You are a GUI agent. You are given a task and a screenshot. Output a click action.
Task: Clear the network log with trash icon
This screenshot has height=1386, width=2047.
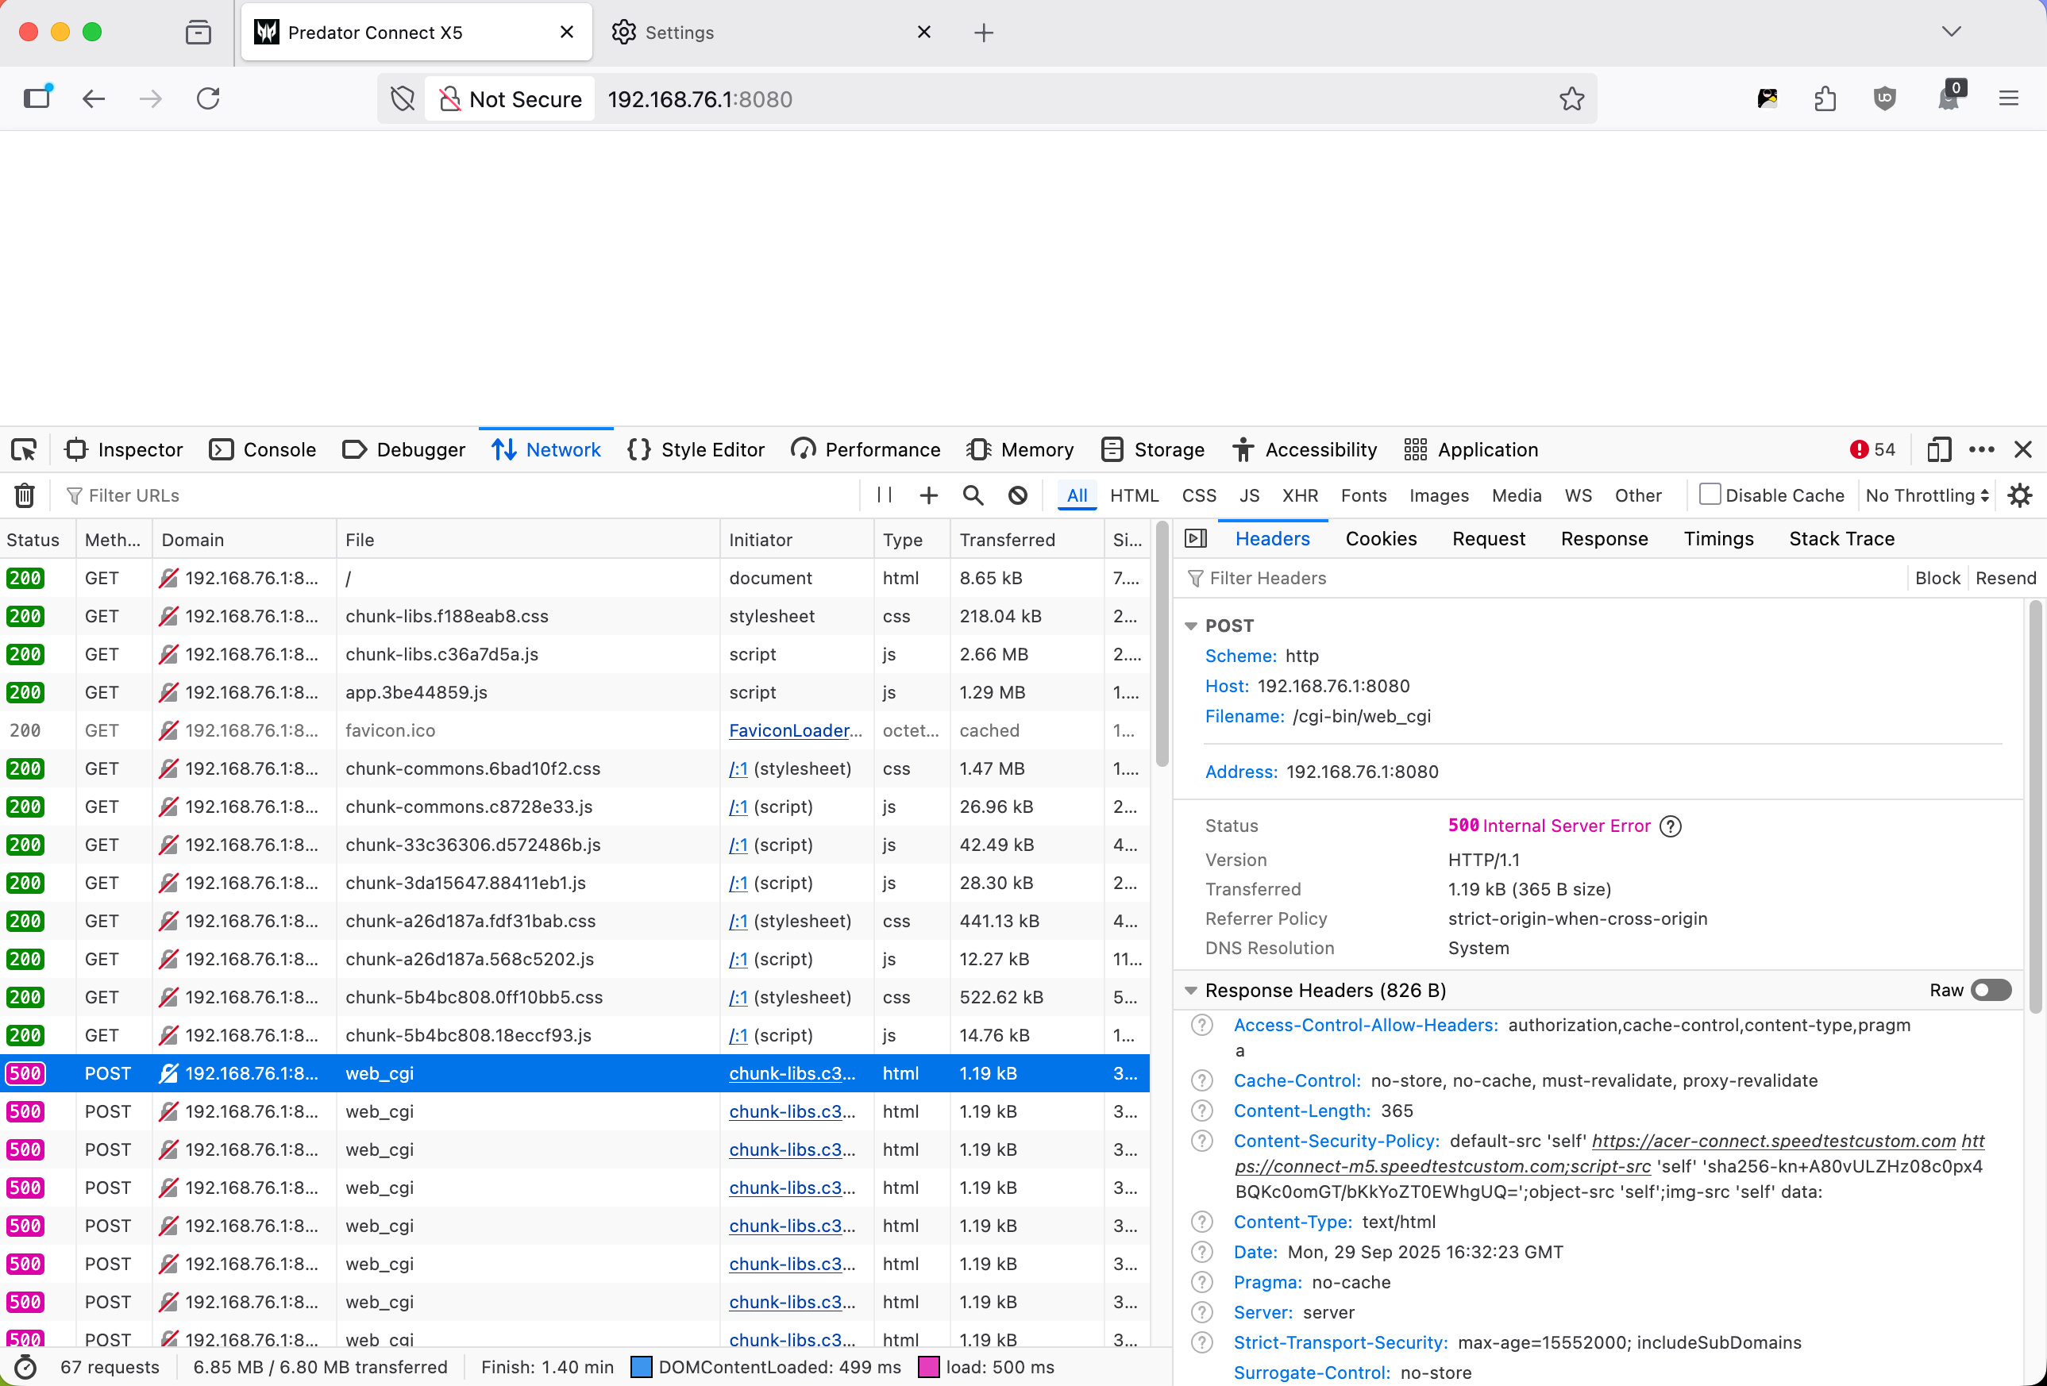pos(25,496)
